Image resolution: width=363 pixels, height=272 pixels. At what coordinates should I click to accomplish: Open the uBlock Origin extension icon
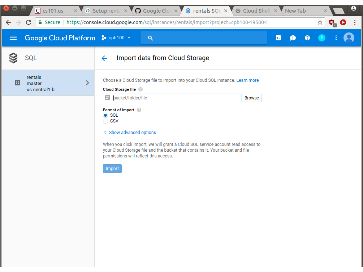[x=332, y=23]
